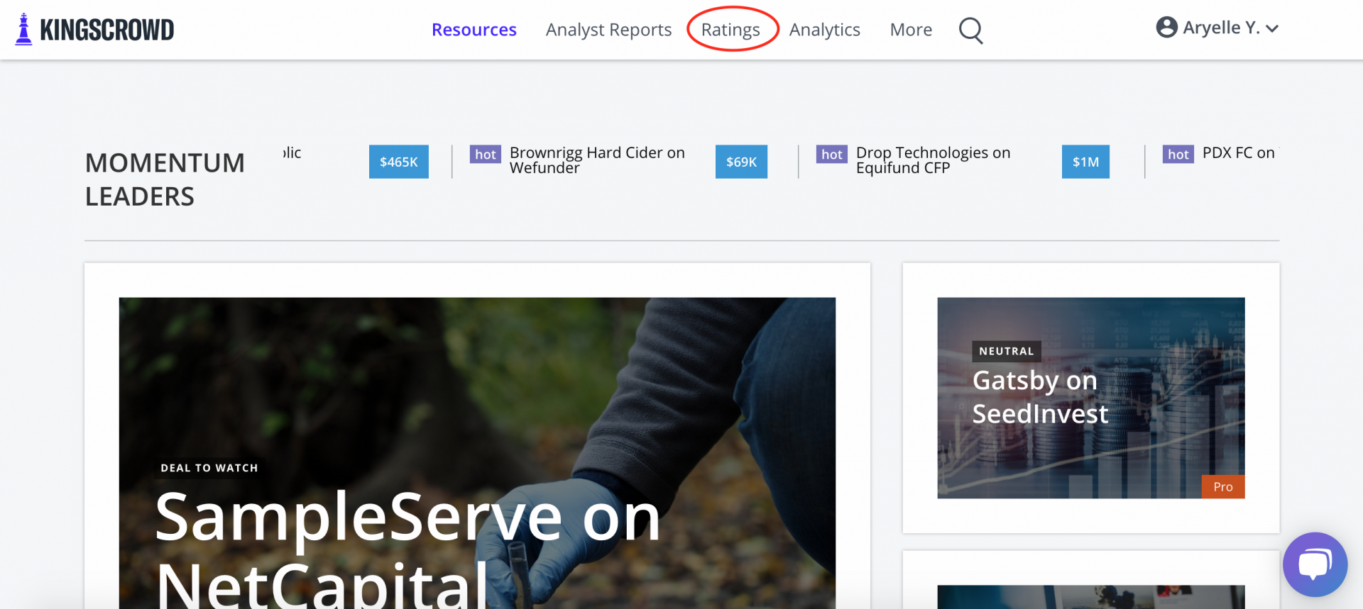Viewport: 1363px width, 609px height.
Task: Select the Ratings menu item
Action: (730, 30)
